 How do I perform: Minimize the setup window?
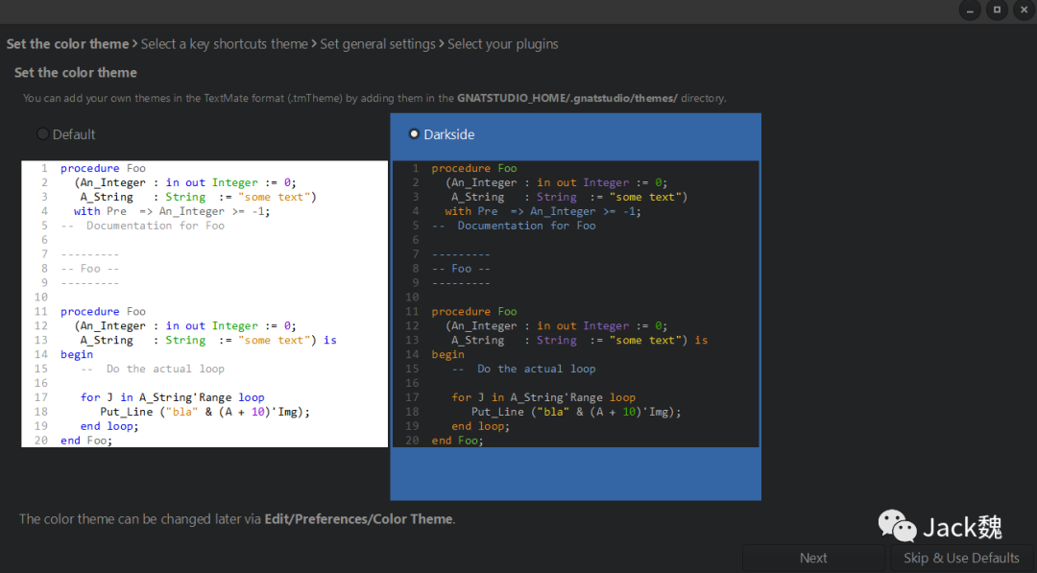(971, 10)
